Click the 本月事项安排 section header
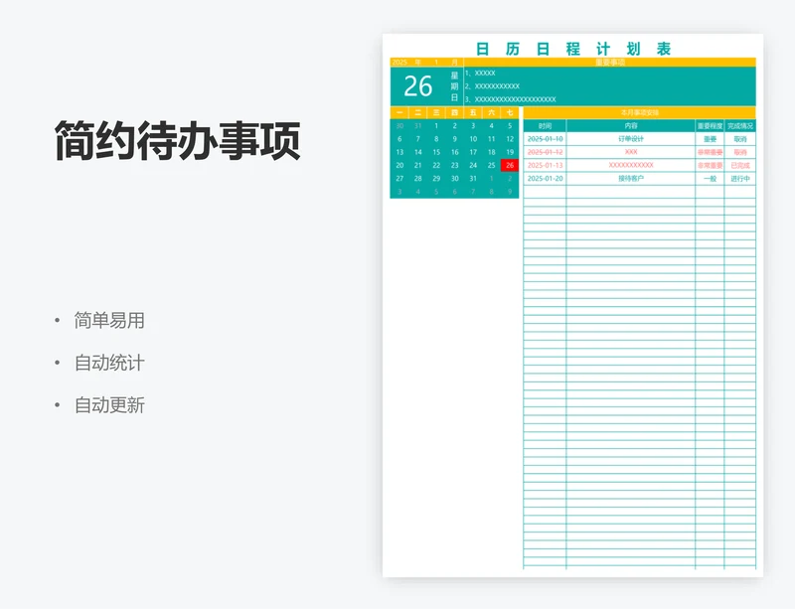The height and width of the screenshot is (609, 795). pos(639,113)
